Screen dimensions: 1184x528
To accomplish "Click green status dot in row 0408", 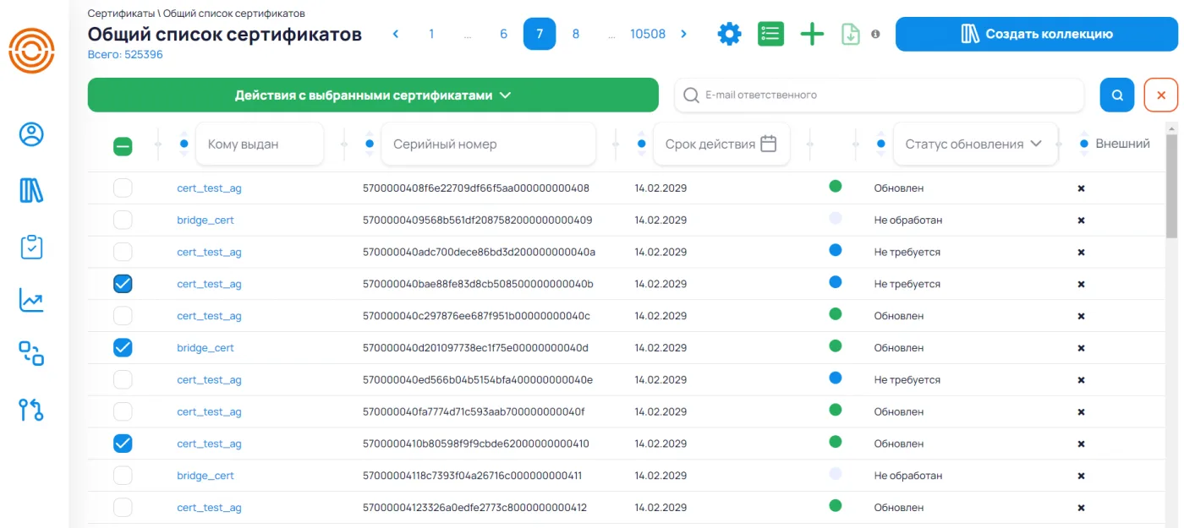I will (836, 186).
